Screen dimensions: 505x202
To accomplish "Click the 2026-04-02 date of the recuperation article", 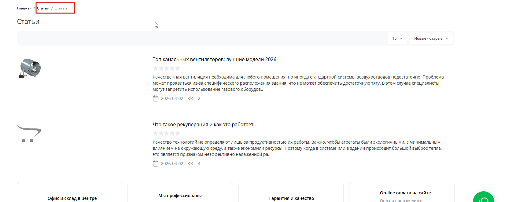I will 172,163.
